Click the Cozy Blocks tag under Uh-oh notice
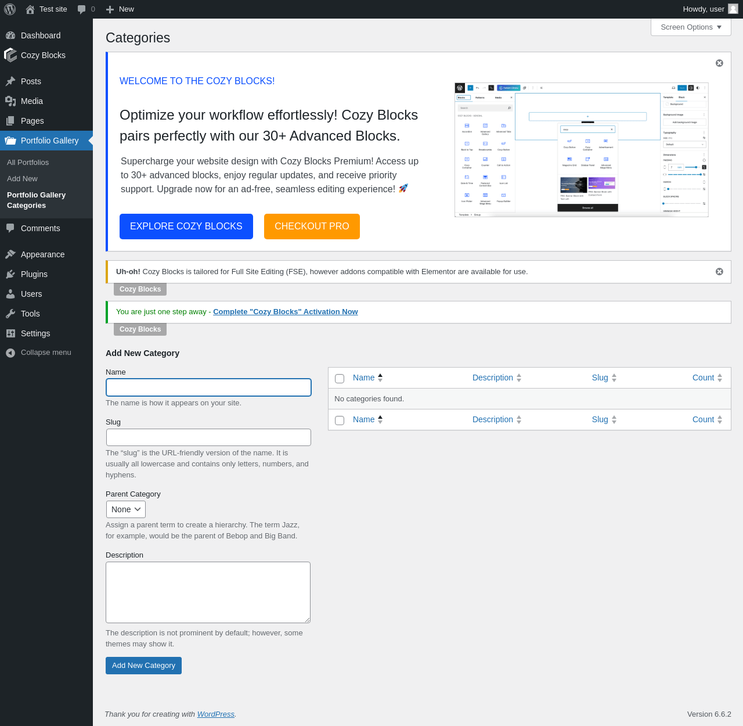The image size is (743, 726). coord(140,289)
